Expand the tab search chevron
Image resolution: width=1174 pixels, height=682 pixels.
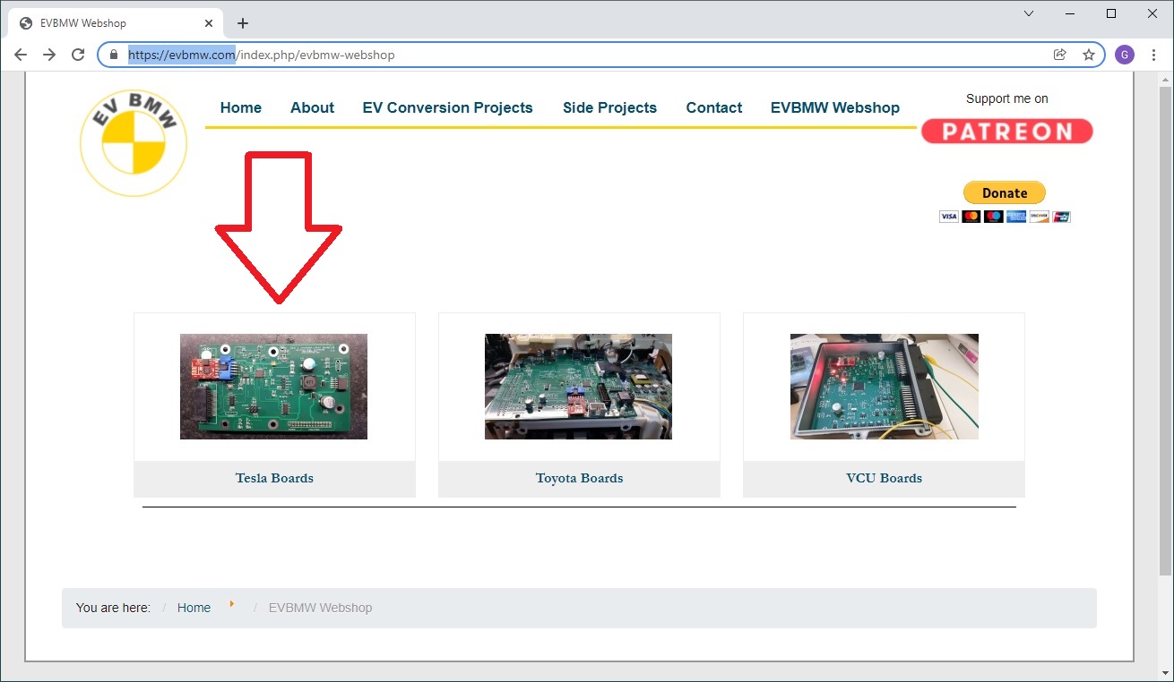click(x=1029, y=13)
